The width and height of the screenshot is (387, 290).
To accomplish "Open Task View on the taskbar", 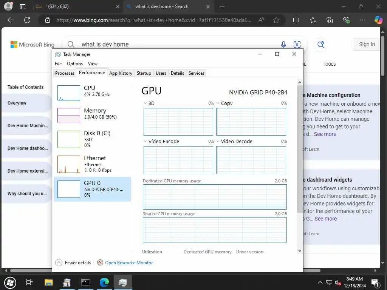I will [x=29, y=282].
